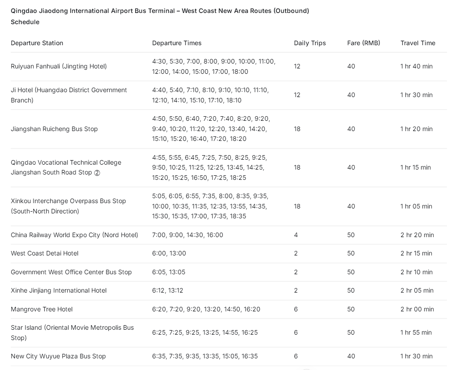Click the 6:00, 13:00 departure times cell
Viewport: 451px width, 370px height.
[x=169, y=254]
